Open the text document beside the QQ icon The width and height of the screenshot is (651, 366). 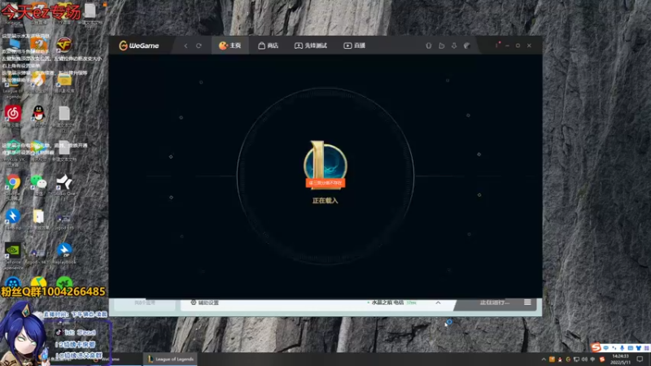[x=64, y=114]
